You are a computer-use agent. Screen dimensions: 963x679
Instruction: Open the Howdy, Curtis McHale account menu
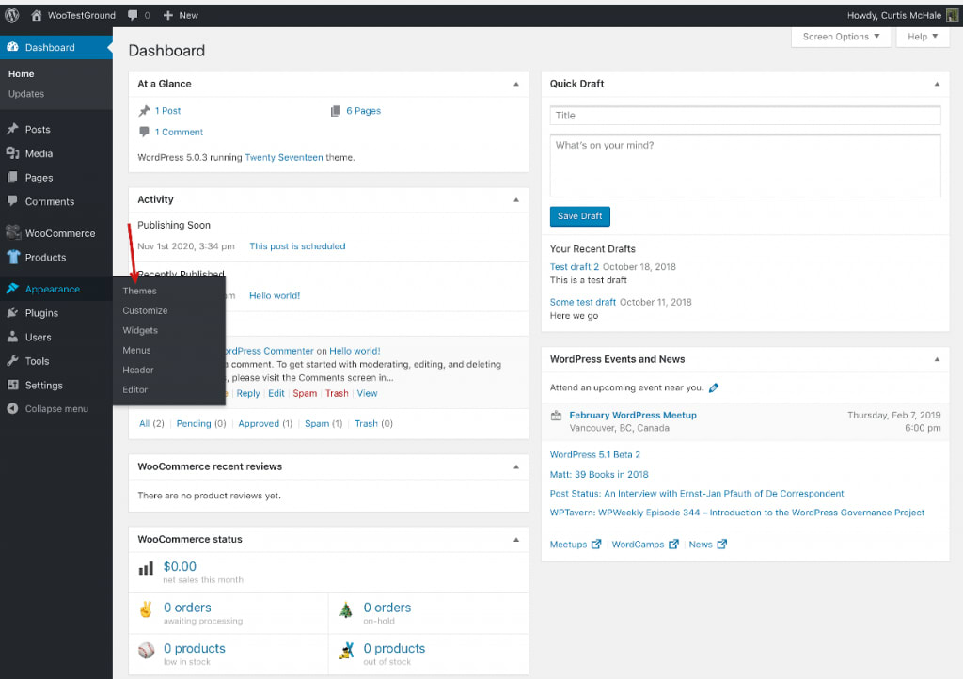[x=902, y=15]
